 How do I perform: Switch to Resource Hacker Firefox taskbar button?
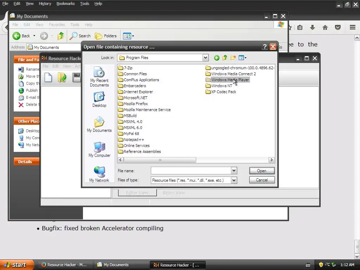[x=65, y=265]
